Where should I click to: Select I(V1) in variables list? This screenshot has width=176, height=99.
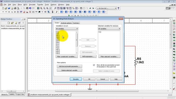[x=58, y=44]
